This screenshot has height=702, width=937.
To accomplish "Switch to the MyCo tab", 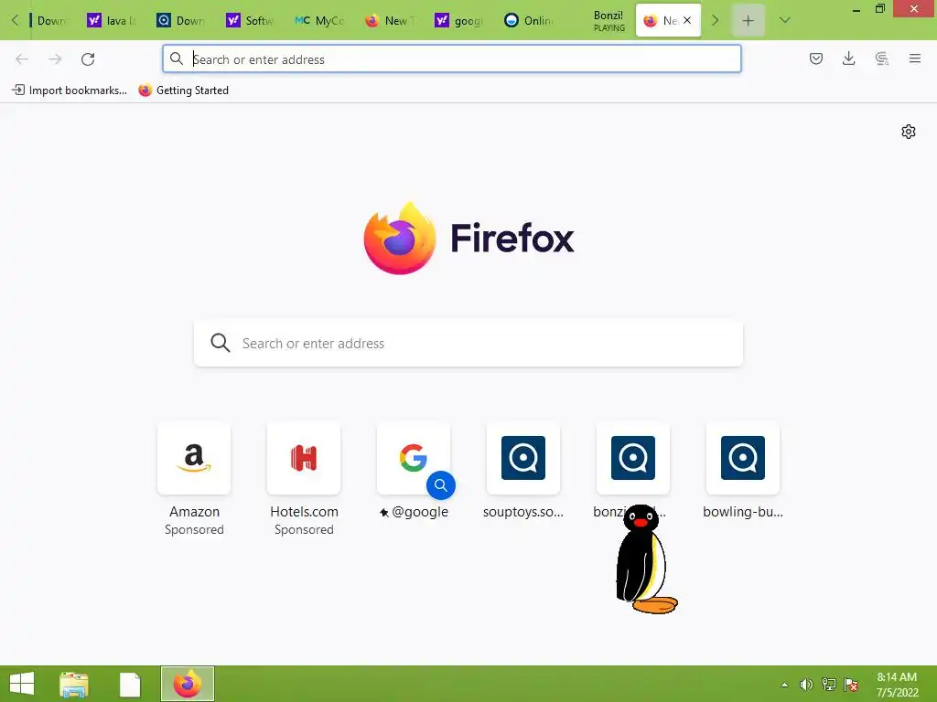I will 319,21.
